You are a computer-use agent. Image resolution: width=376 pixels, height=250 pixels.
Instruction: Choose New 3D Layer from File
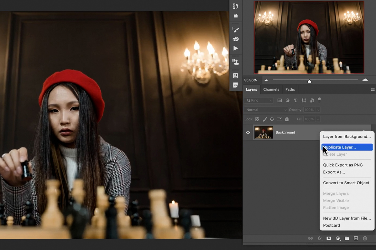click(347, 218)
